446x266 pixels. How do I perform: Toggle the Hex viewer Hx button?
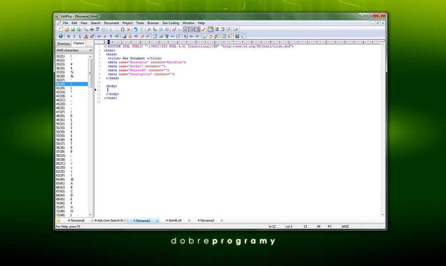pos(180,30)
